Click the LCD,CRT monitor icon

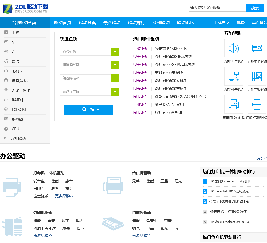pos(6,109)
